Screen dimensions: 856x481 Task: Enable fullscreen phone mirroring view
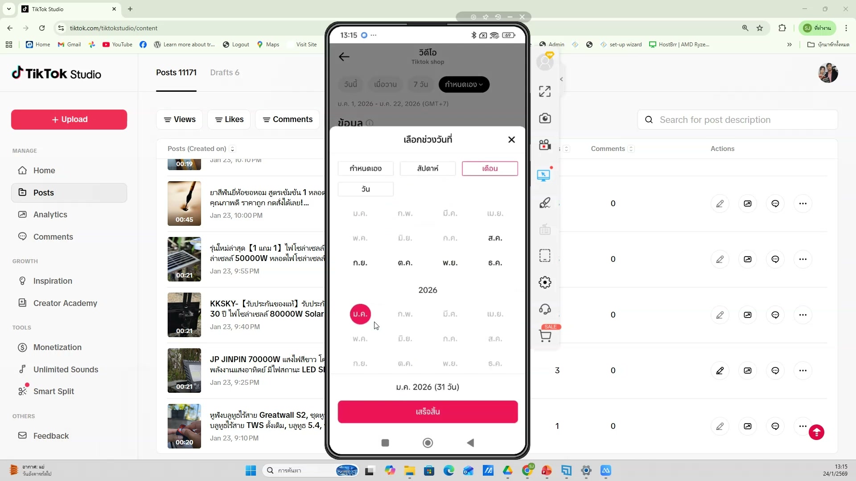coord(545,91)
